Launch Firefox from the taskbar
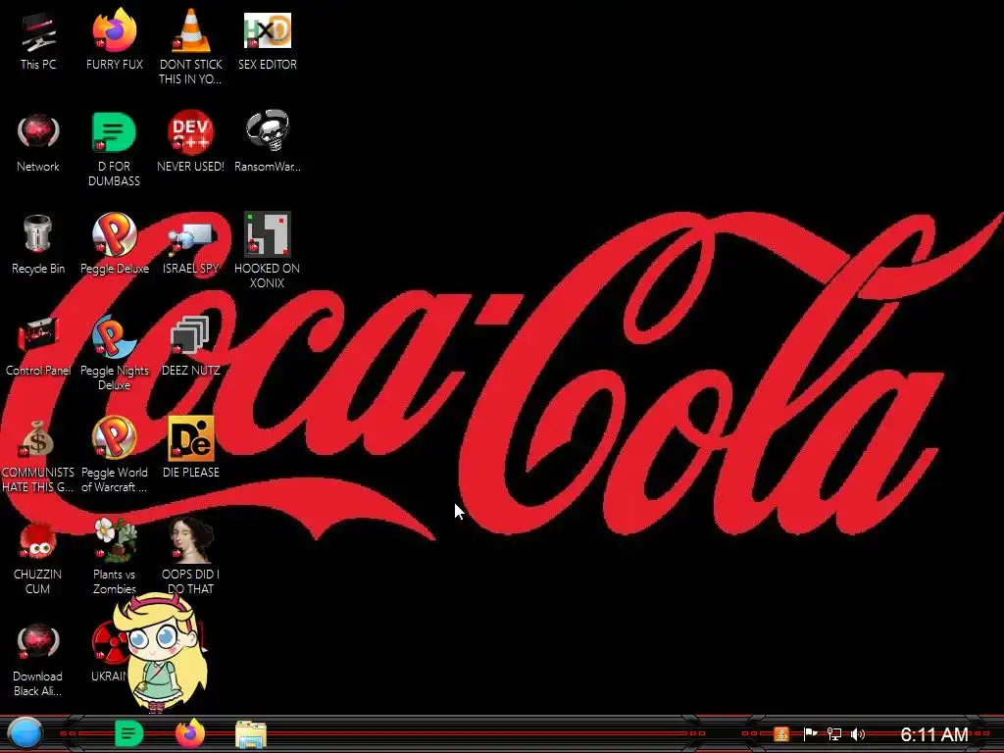Screen dimensions: 1004x753 coord(190,733)
